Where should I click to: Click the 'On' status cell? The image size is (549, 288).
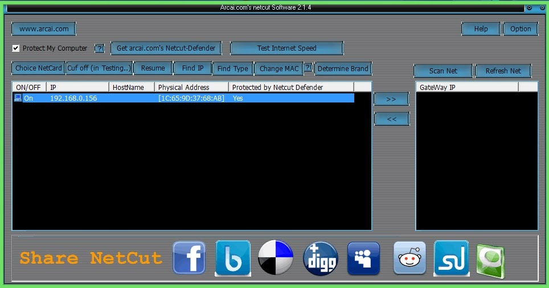[x=28, y=98]
